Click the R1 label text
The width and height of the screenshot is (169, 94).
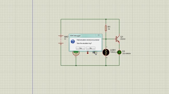point(109,27)
